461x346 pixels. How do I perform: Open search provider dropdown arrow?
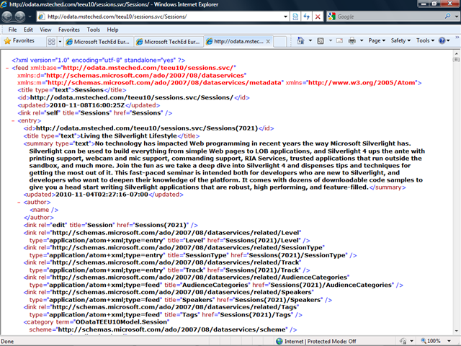click(456, 17)
